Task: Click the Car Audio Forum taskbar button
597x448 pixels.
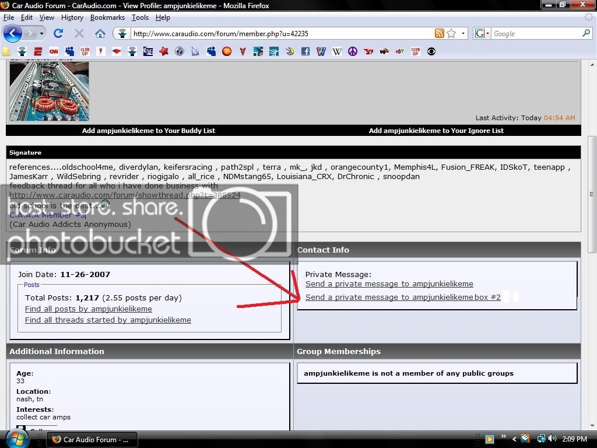Action: pyautogui.click(x=92, y=440)
